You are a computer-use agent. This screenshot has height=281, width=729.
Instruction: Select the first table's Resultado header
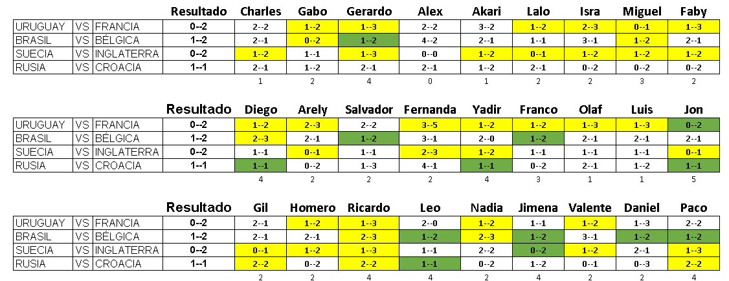[199, 12]
